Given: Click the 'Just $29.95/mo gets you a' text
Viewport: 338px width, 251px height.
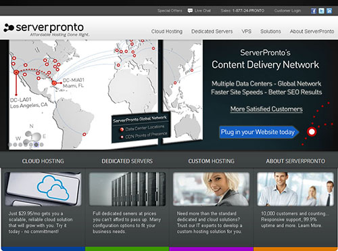Looking at the screenshot, I should click(x=36, y=214).
